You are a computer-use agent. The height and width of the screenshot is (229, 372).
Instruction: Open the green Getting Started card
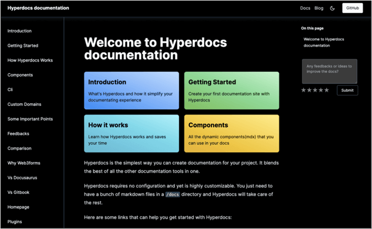(x=232, y=90)
